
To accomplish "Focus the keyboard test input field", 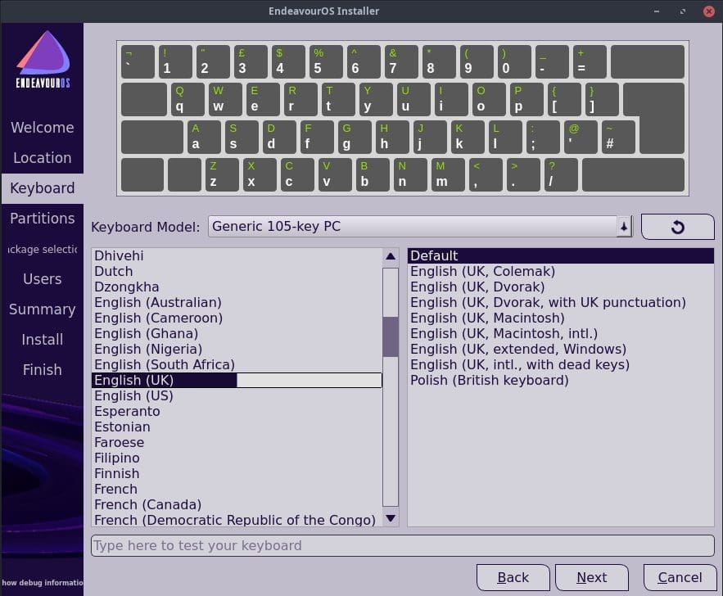I will pos(403,546).
